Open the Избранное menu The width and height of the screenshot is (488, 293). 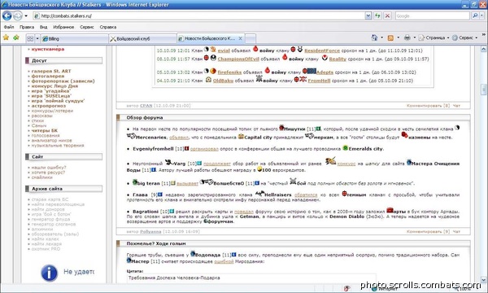point(63,27)
